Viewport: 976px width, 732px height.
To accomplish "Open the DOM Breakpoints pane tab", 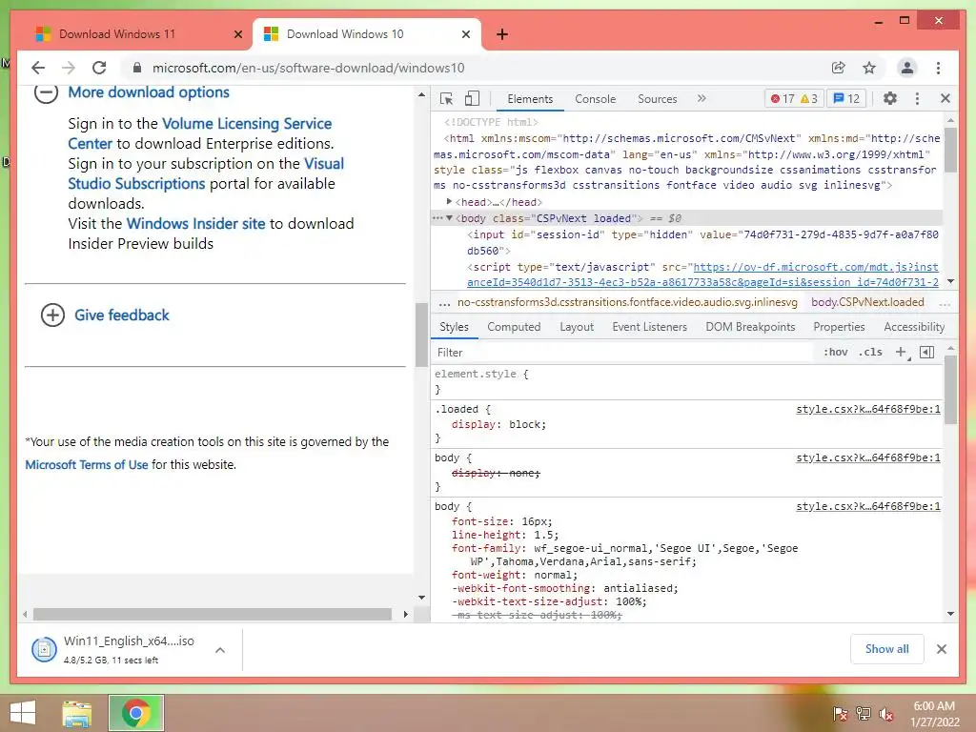I will [x=750, y=327].
